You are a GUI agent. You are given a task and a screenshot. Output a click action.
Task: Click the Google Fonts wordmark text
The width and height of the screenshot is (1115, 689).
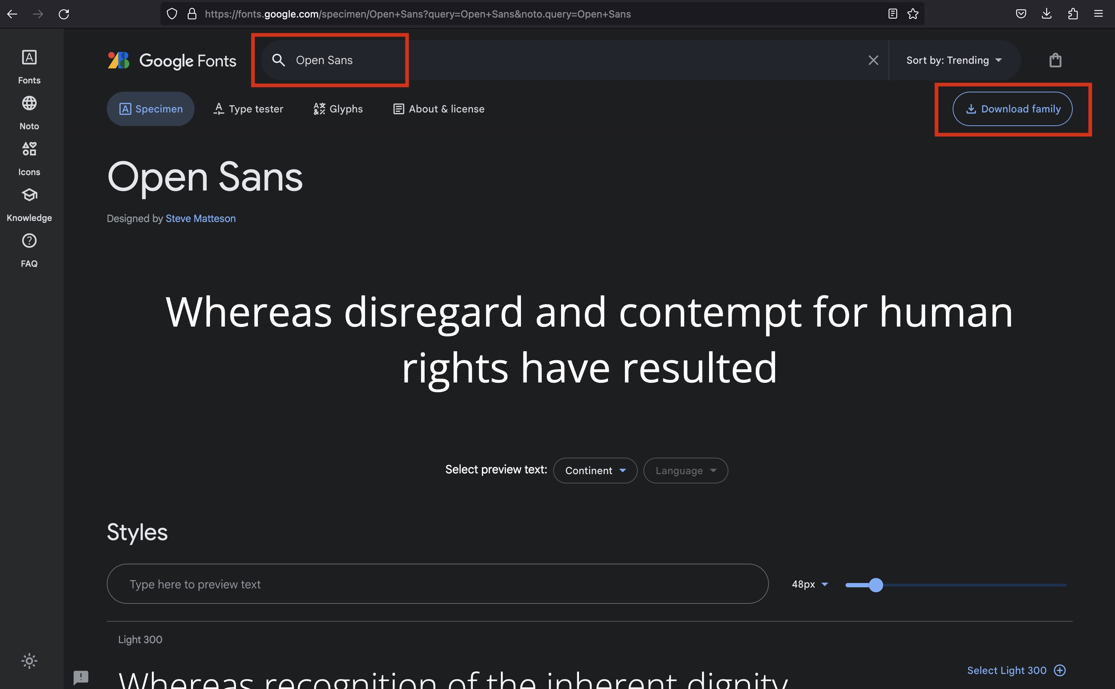(188, 61)
